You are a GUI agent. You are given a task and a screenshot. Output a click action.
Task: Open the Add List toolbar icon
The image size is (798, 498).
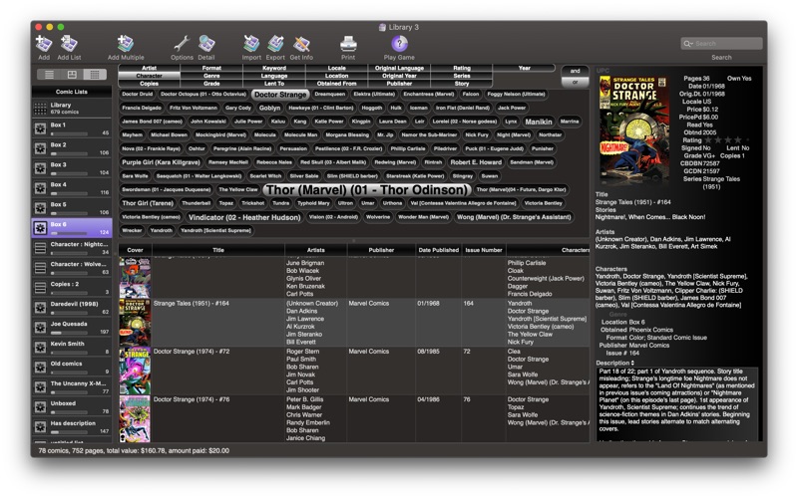pos(69,44)
